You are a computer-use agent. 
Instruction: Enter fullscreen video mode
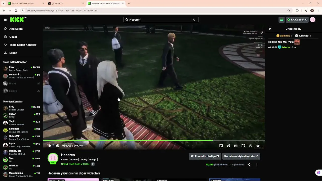pos(243,146)
